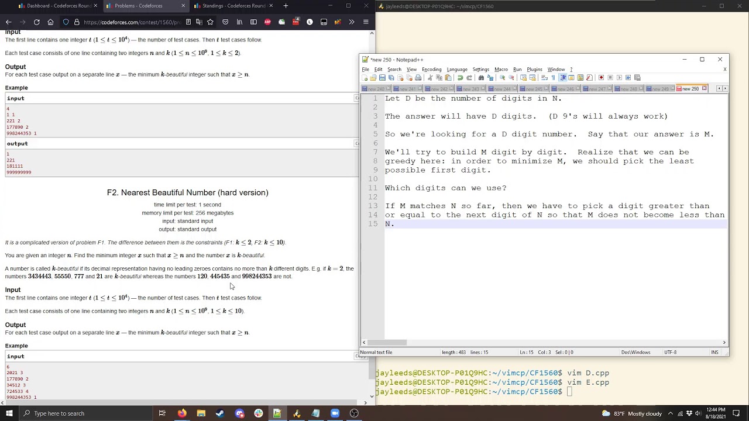This screenshot has height=421, width=749.
Task: Open OBS Studio from the taskbar
Action: (x=354, y=413)
